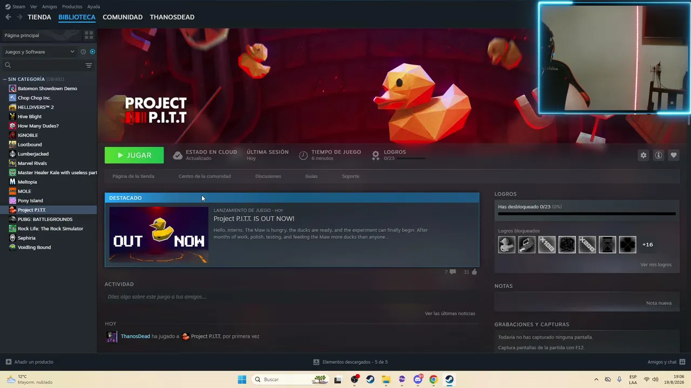Select the rubber duck locked achievement
The width and height of the screenshot is (691, 388).
coord(507,245)
